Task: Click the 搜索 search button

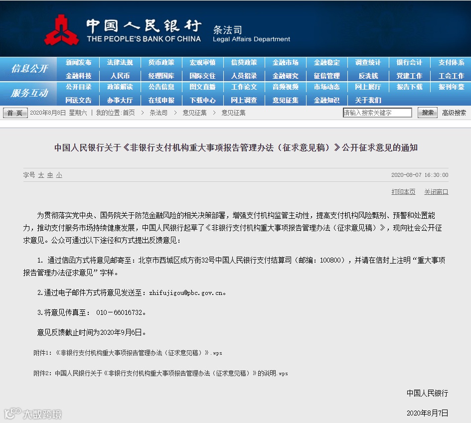Action: pos(428,113)
